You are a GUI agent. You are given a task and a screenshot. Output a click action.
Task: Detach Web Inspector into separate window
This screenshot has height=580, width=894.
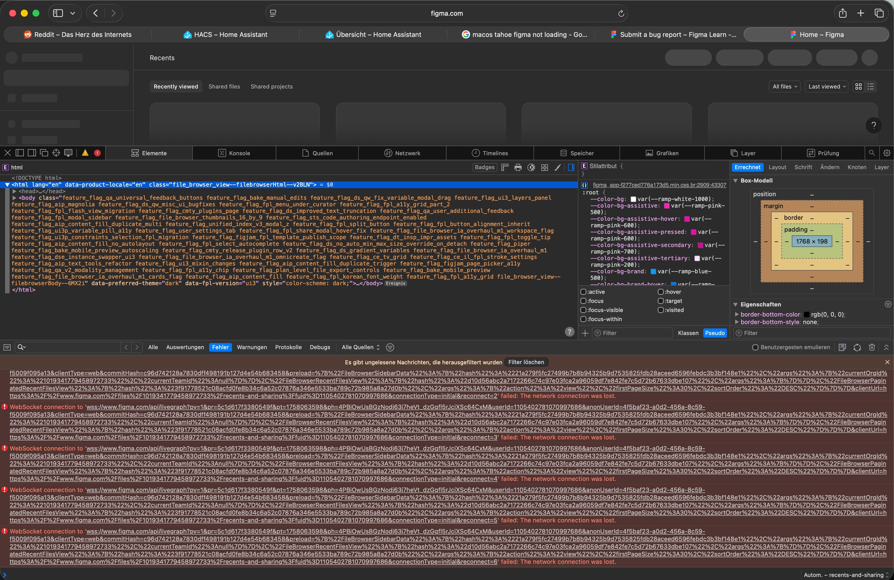[44, 153]
